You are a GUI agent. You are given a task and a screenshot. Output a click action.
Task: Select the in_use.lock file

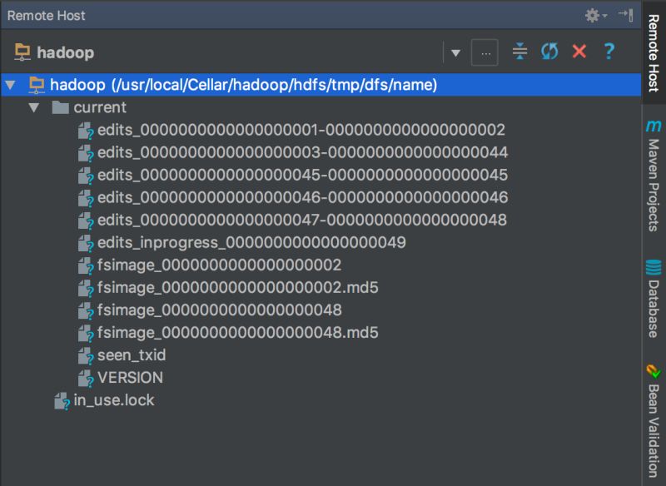pyautogui.click(x=112, y=400)
